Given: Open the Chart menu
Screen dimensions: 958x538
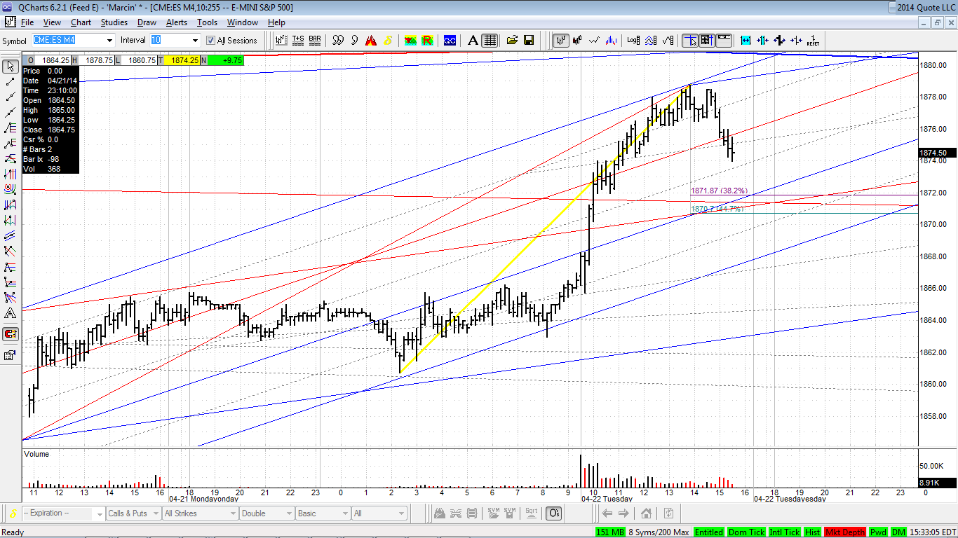Looking at the screenshot, I should [81, 22].
